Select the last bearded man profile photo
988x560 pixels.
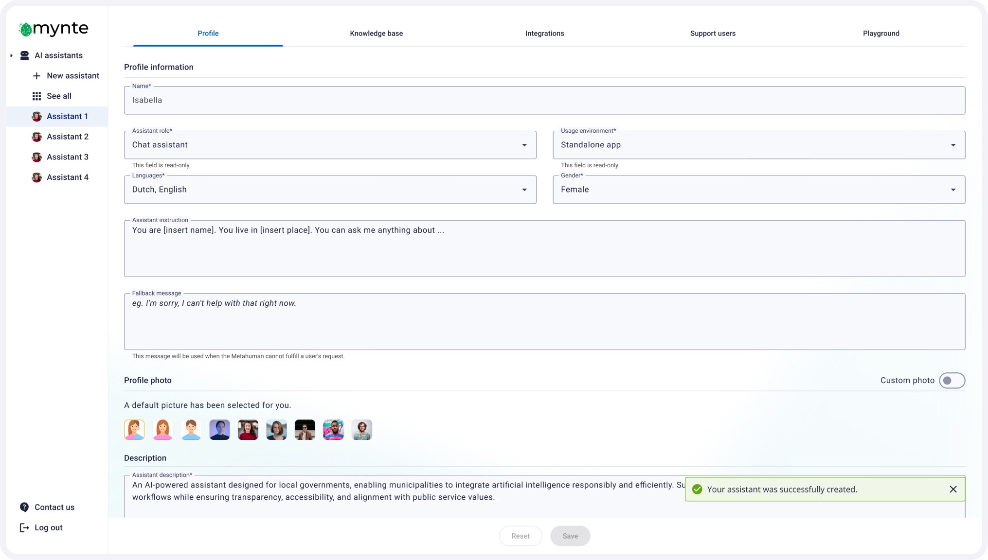click(x=361, y=430)
